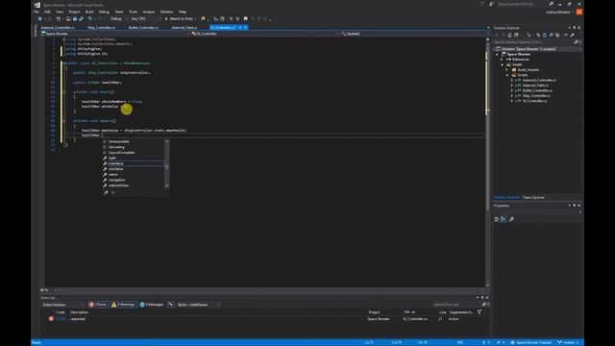Open the Any CPU platform dropdown

145,18
